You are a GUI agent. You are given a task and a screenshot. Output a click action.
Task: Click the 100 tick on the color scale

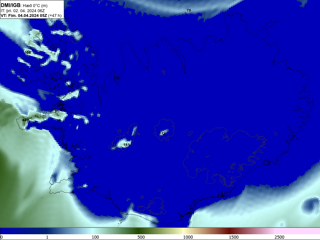[x=95, y=237]
